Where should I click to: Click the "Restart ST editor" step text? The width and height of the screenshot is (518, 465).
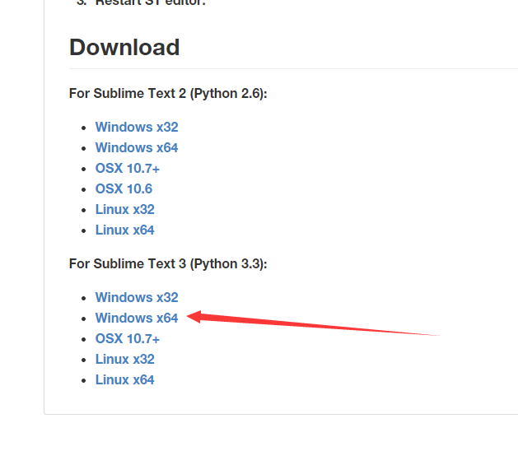(151, 2)
